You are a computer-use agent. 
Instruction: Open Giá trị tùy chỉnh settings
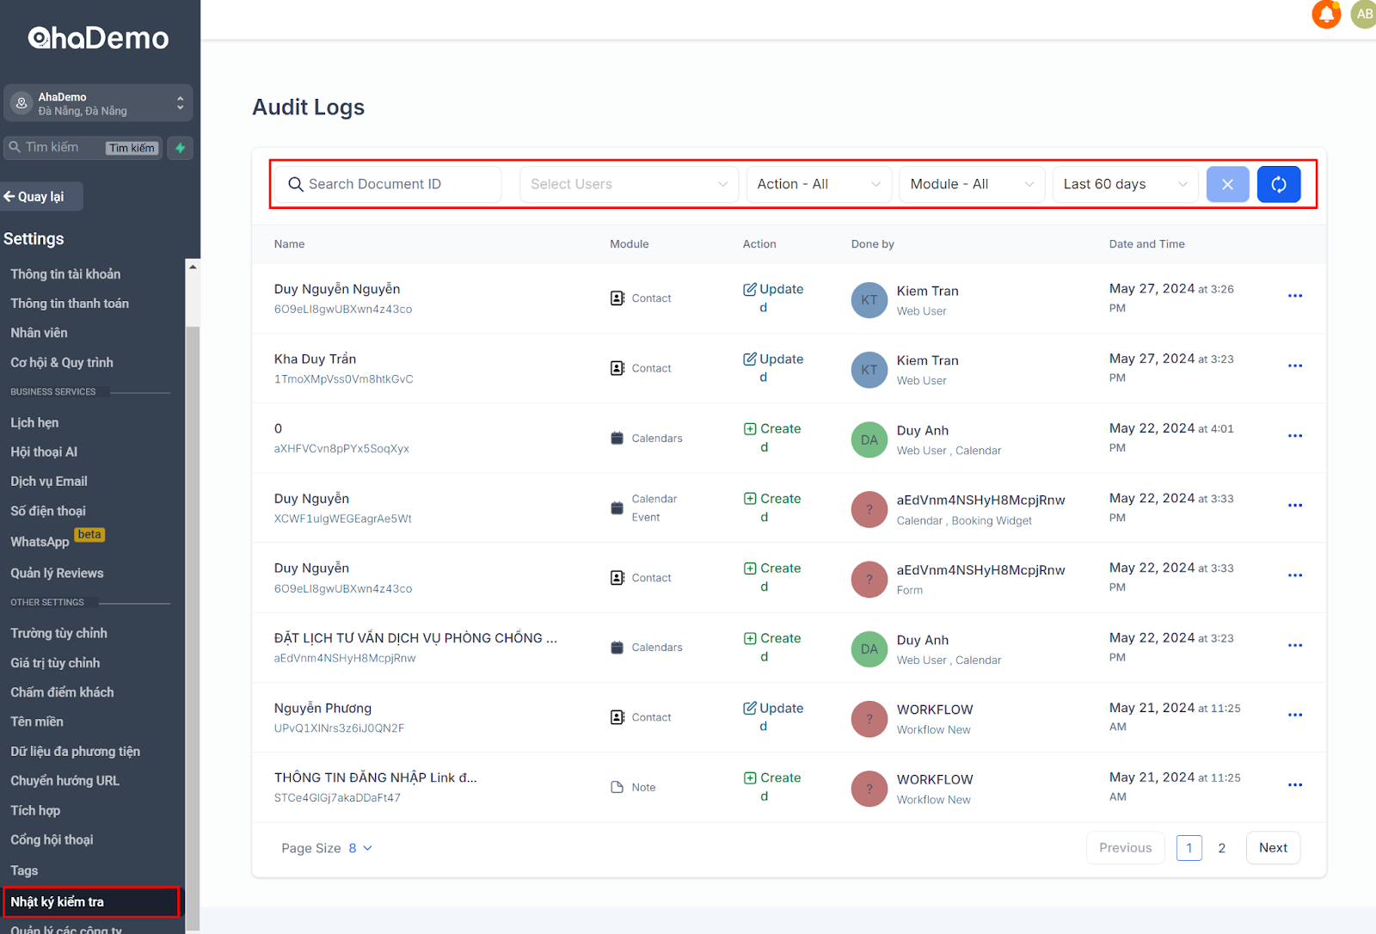tap(55, 662)
